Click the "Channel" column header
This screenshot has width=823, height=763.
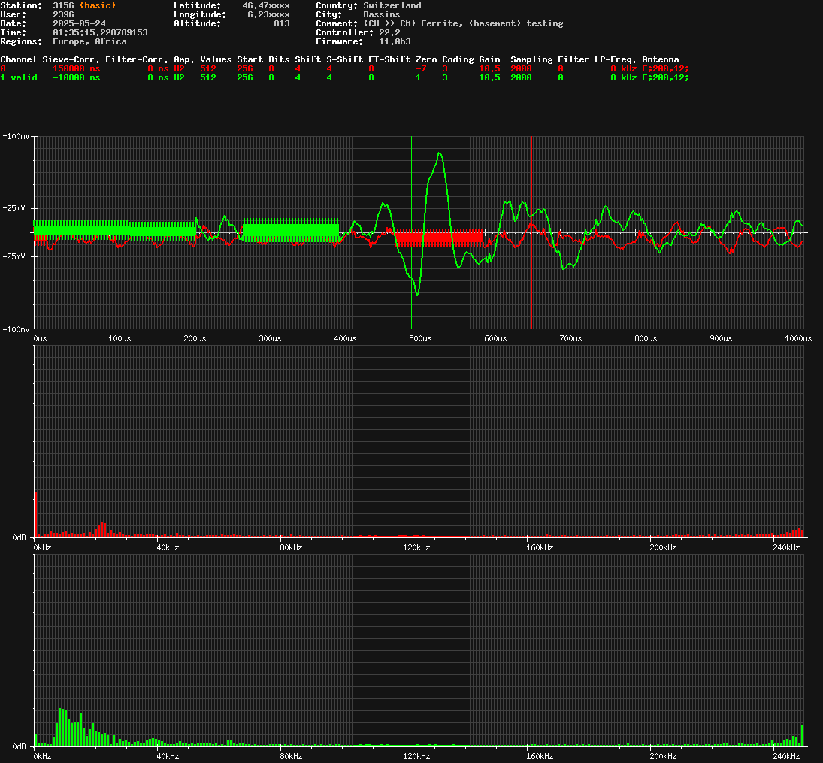(18, 59)
